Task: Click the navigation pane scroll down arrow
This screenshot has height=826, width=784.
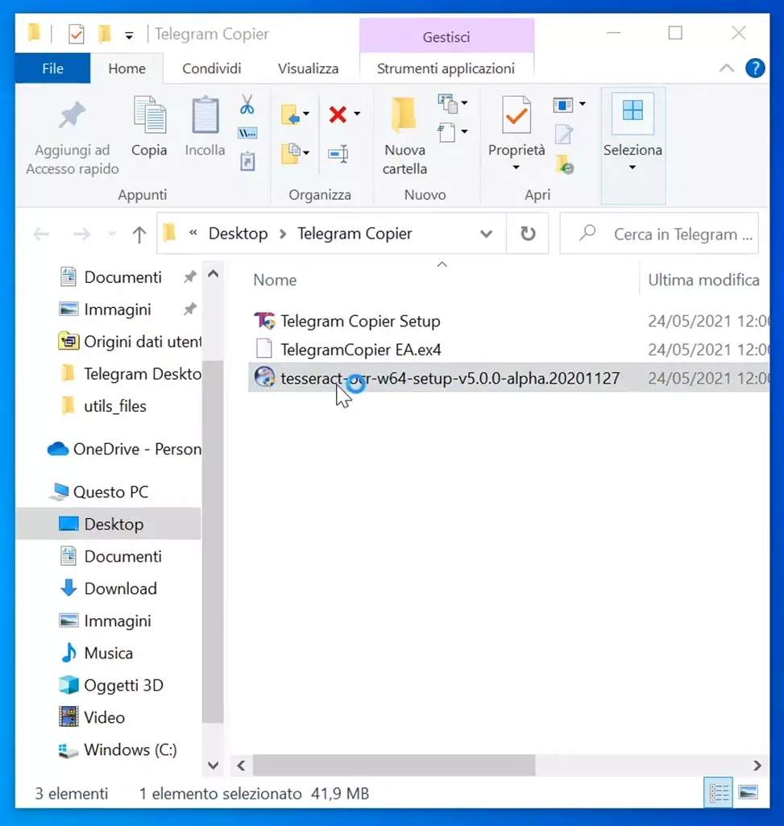Action: coord(213,766)
